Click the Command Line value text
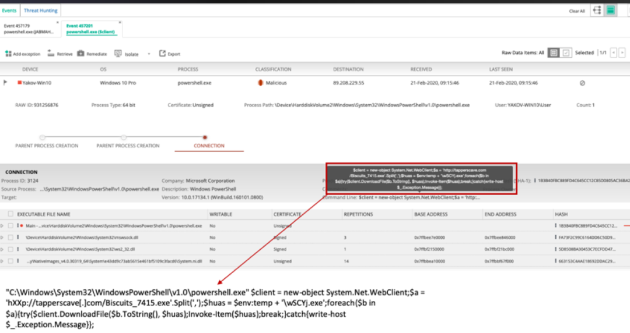 click(x=419, y=197)
